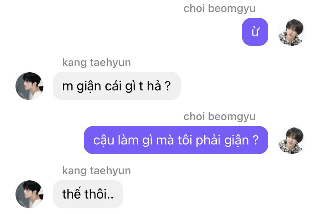Click "kang taehyun" name above "m giận cái gì"
This screenshot has width=321, height=214.
tap(97, 63)
